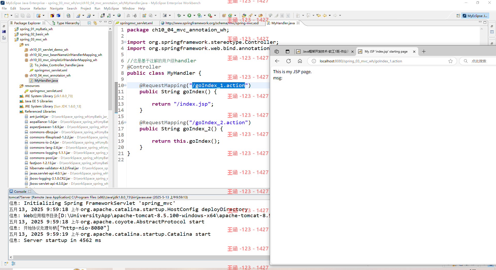Open the Refactor menu
This screenshot has height=270, width=496.
click(40, 8)
